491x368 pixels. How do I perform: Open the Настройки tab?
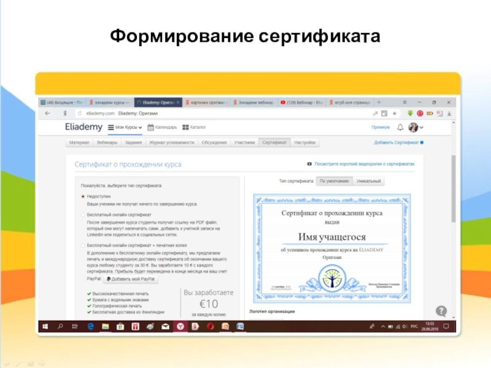point(305,142)
